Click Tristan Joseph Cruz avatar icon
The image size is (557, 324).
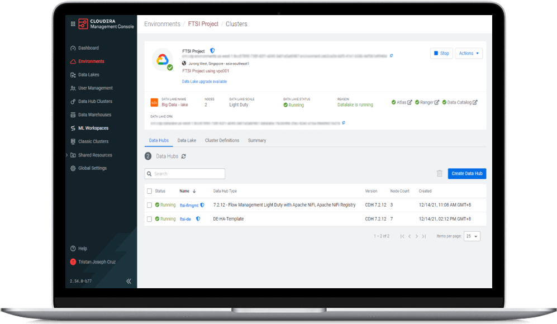point(73,262)
